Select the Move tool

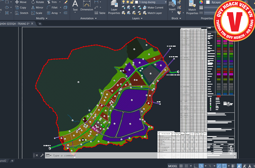[x=21, y=2]
